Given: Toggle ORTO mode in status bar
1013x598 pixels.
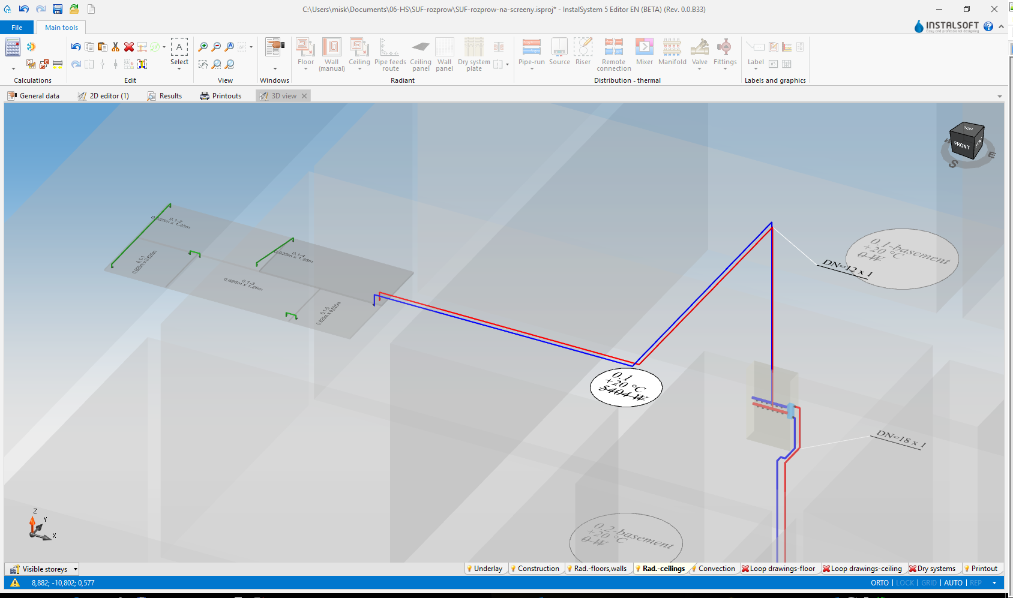Looking at the screenshot, I should pyautogui.click(x=879, y=583).
